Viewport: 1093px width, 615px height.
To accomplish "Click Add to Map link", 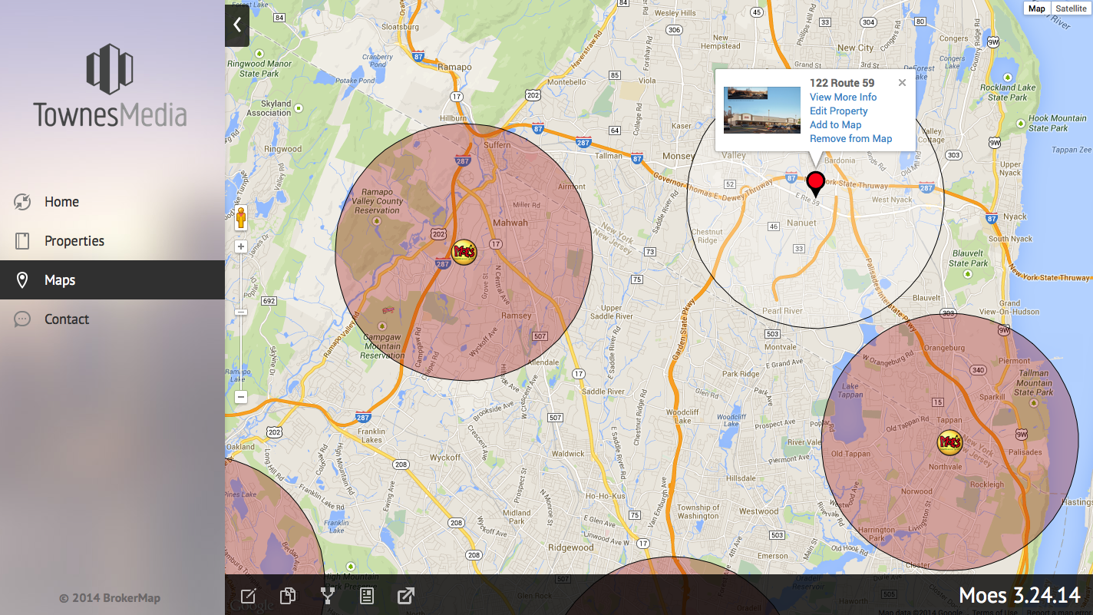I will point(835,125).
